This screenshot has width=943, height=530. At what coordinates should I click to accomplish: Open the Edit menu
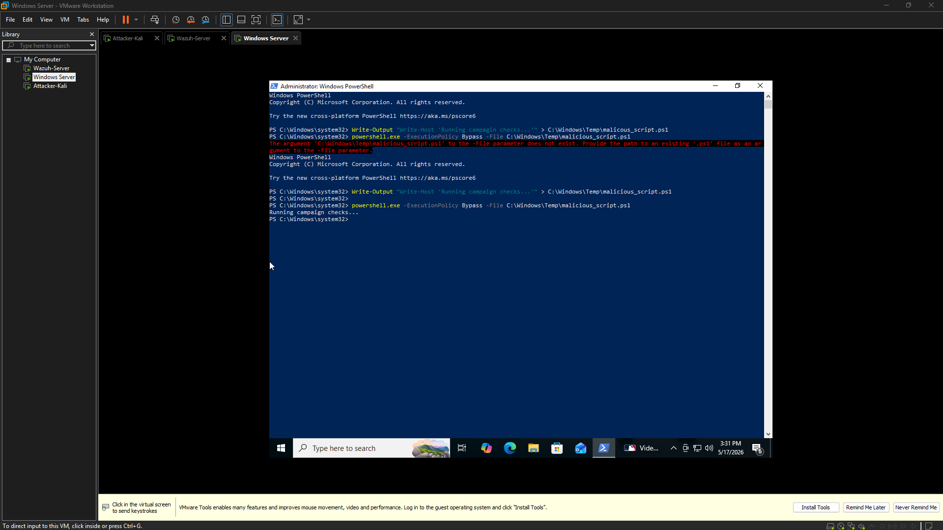tap(28, 20)
